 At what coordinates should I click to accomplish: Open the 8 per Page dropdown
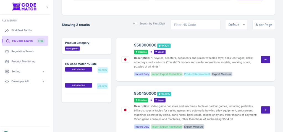[x=263, y=25]
